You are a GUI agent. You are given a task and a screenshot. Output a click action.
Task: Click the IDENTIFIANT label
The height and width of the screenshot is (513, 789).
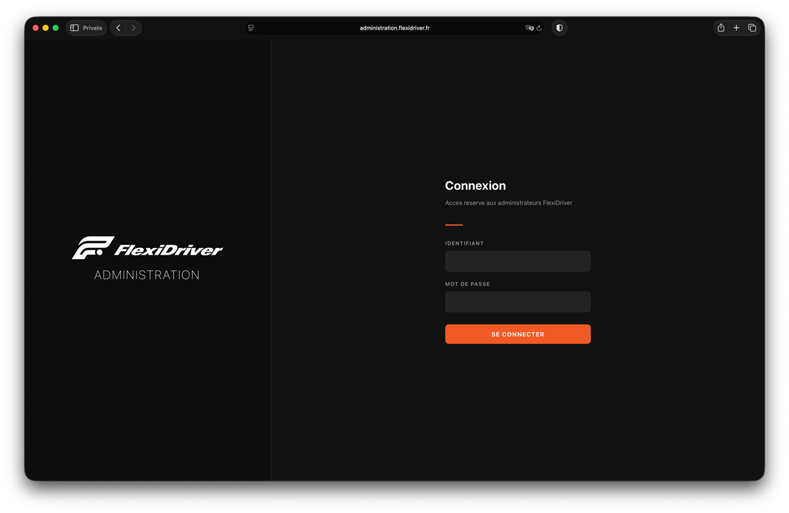464,243
